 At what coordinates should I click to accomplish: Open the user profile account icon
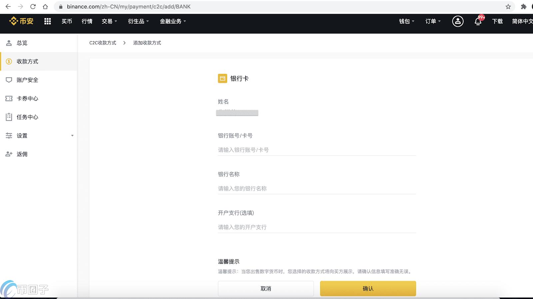click(x=457, y=21)
